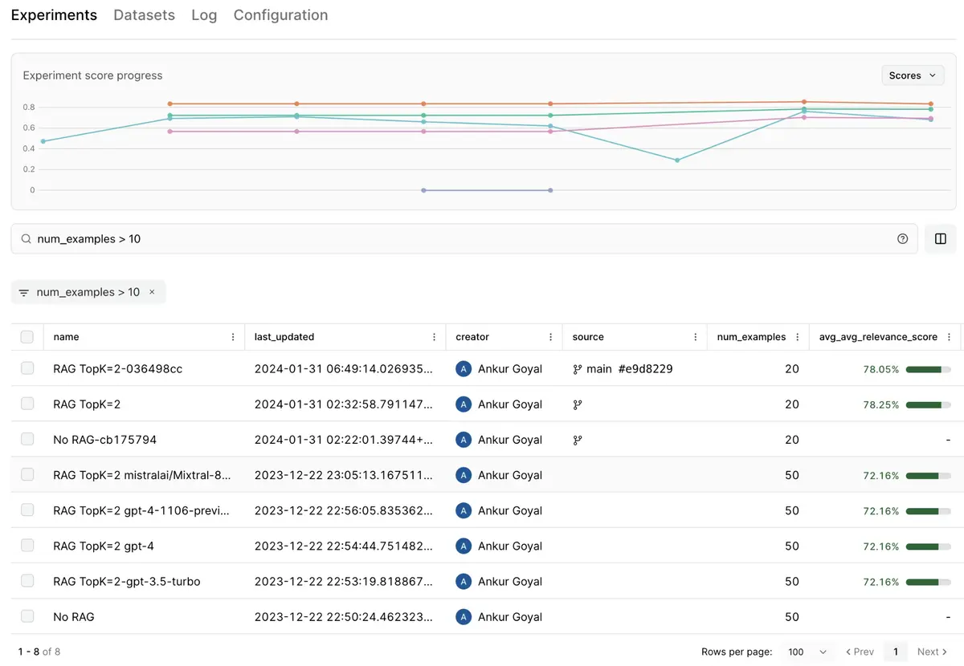Click the git branch icon in No RAG-cb175794 row
The height and width of the screenshot is (666, 964).
[577, 440]
